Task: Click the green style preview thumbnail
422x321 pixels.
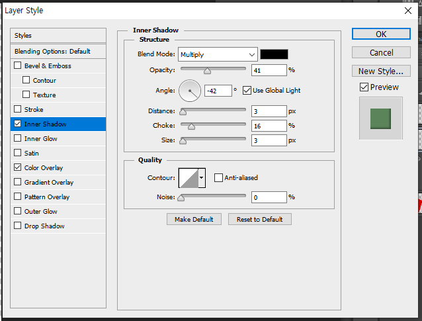Action: coord(380,118)
